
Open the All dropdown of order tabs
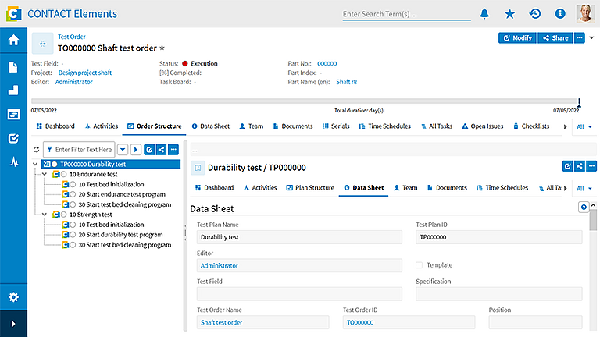[x=584, y=126]
